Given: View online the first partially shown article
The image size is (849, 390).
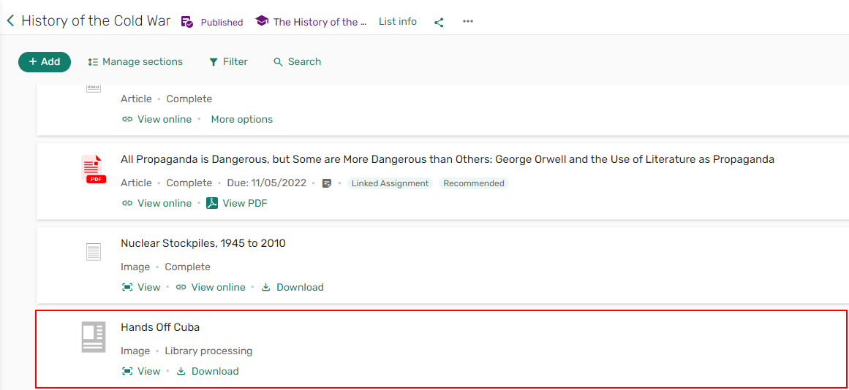Looking at the screenshot, I should coord(157,119).
